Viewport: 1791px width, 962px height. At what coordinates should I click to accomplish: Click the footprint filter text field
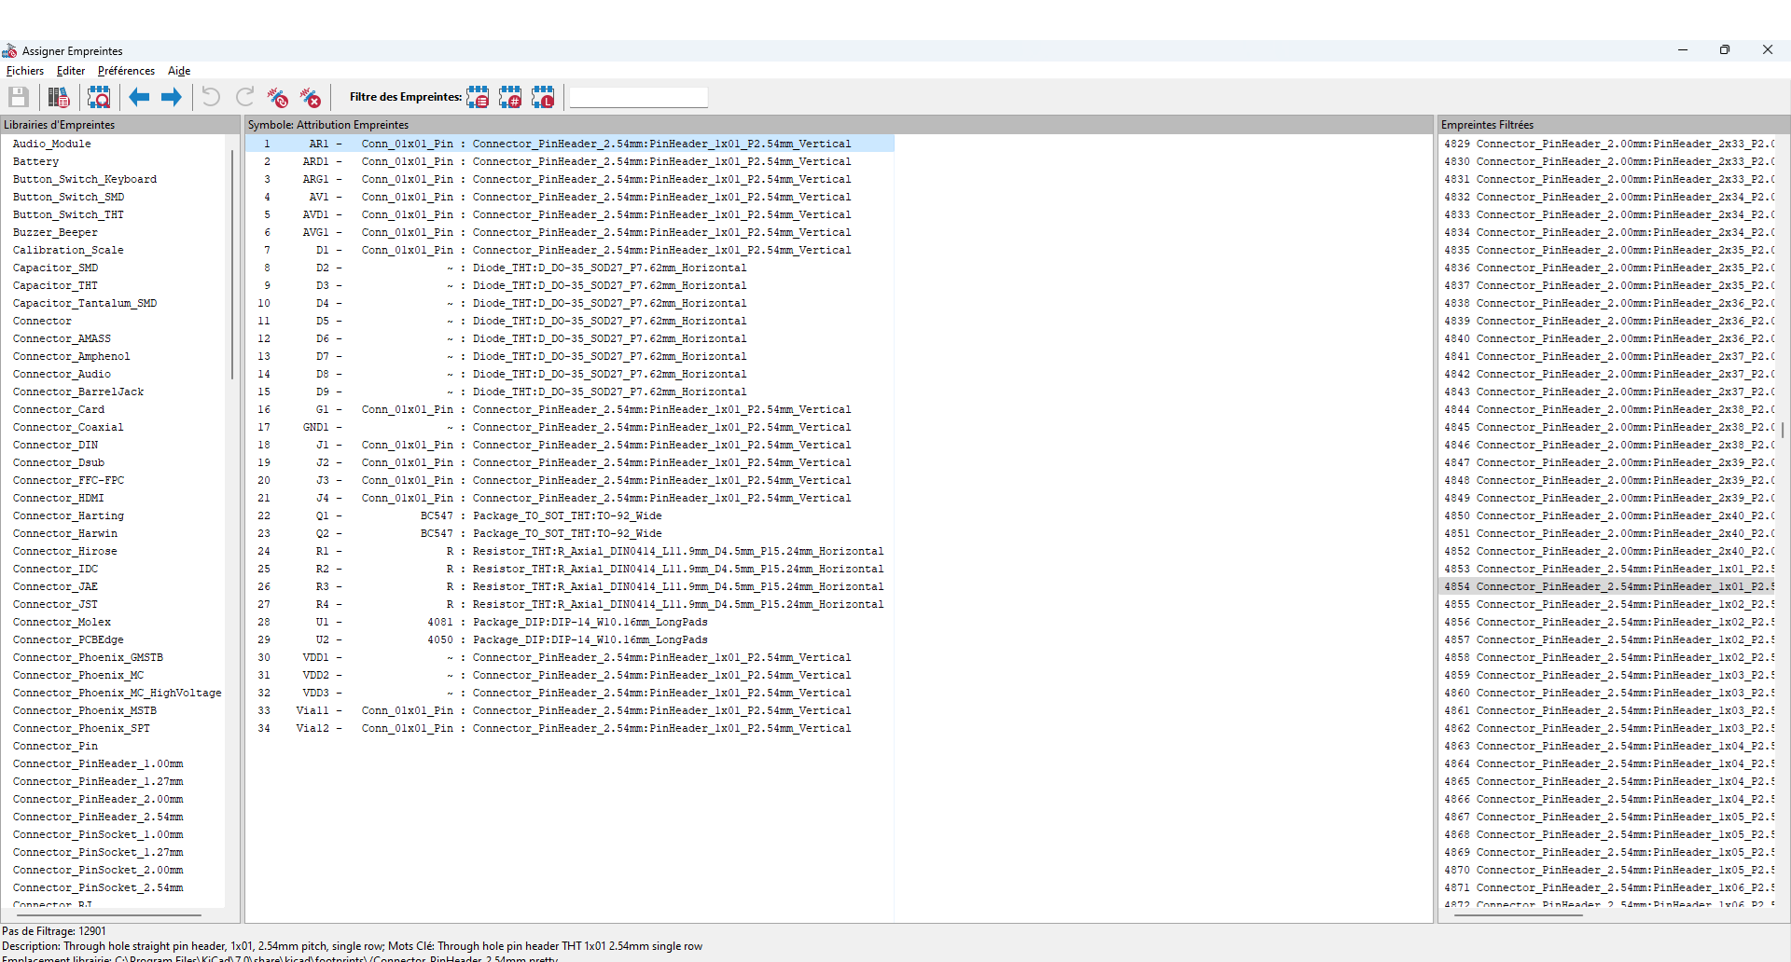point(639,97)
